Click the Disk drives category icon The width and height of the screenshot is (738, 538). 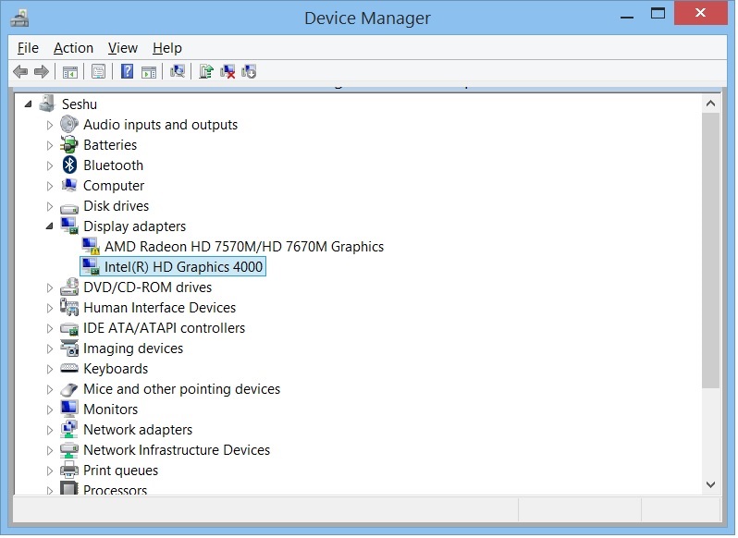[x=69, y=207]
